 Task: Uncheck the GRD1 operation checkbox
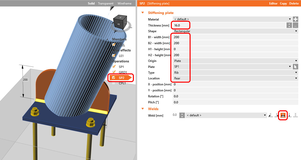pyautogui.click(x=114, y=72)
